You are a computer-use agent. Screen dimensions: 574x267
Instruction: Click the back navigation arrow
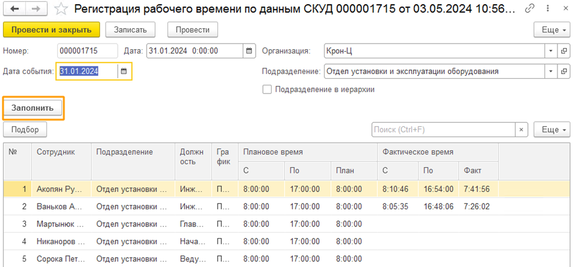[15, 9]
